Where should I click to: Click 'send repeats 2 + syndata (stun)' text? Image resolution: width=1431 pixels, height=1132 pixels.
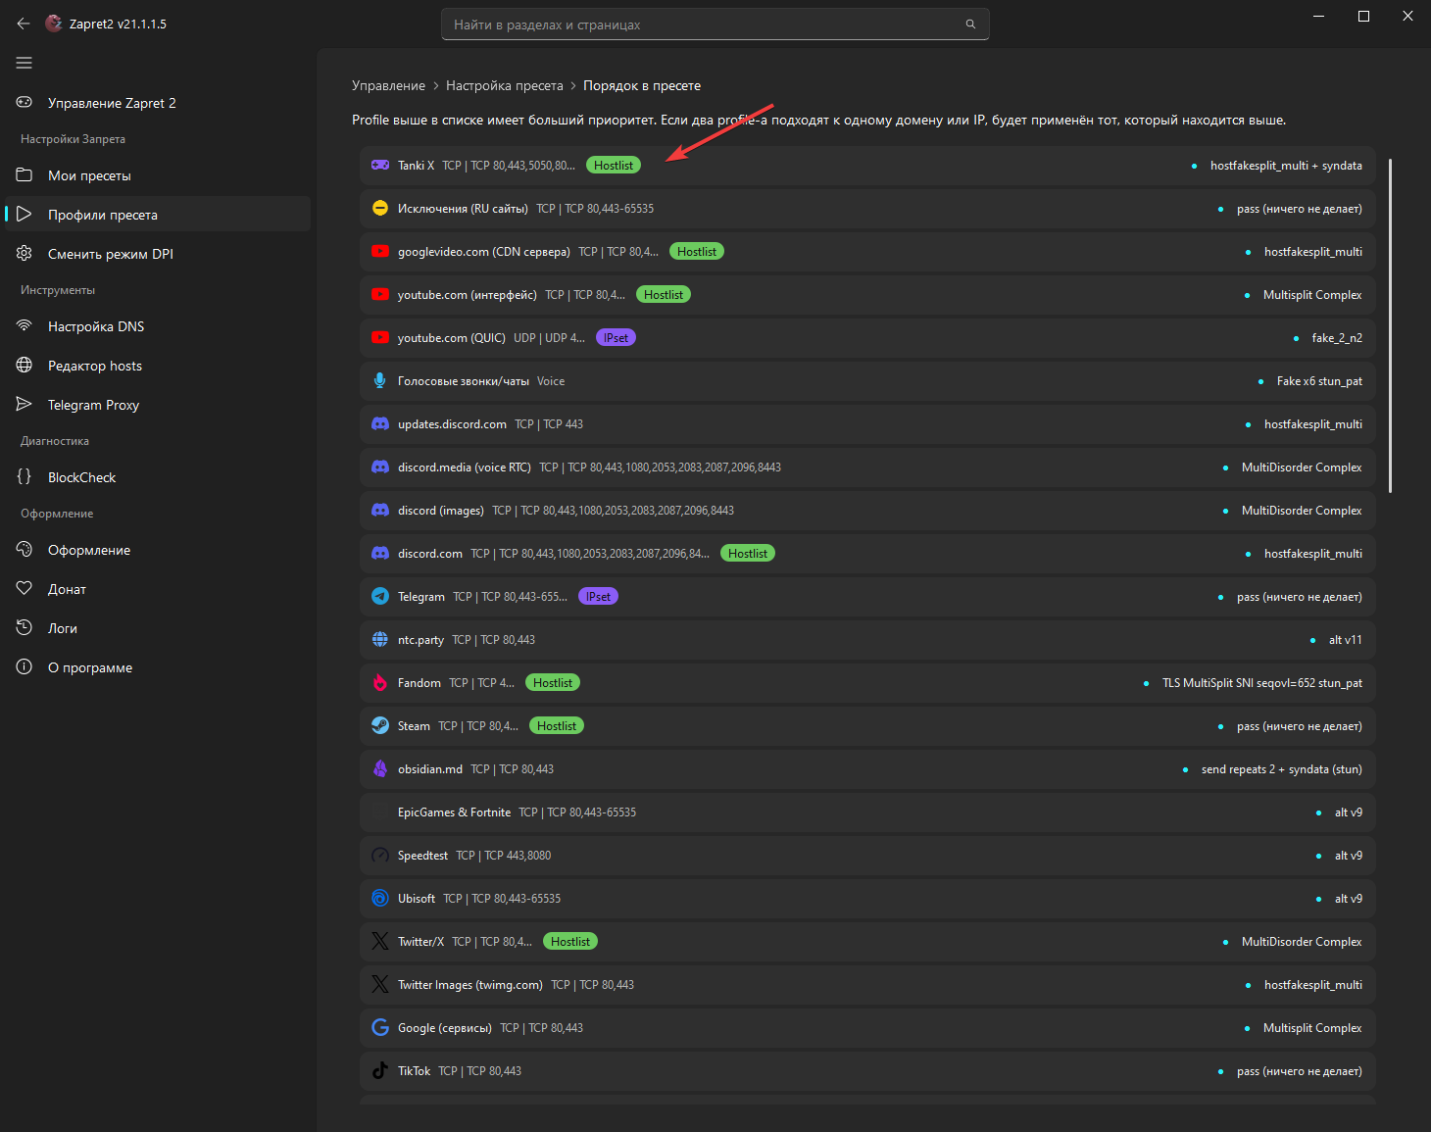coord(1282,769)
